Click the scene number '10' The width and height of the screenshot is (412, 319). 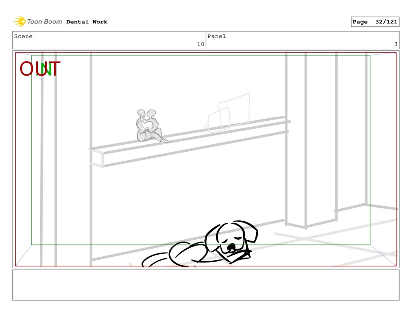click(200, 44)
